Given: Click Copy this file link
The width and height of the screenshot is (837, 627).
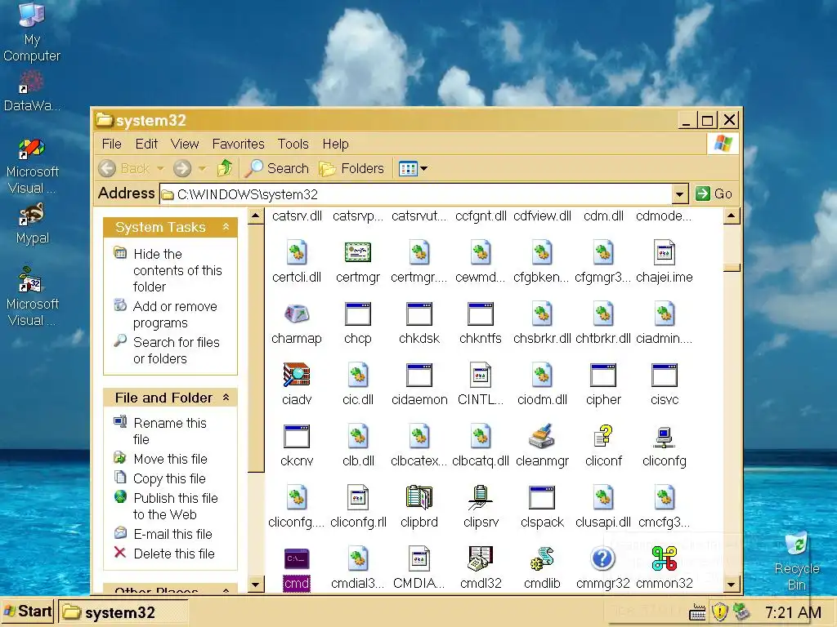Looking at the screenshot, I should (169, 478).
